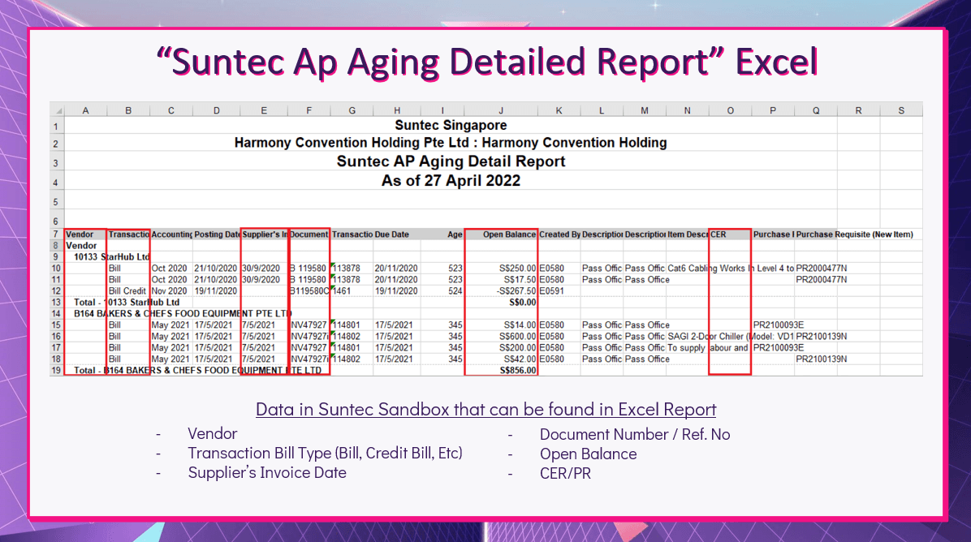Select the corner select-all triangle of the sheet

57,110
